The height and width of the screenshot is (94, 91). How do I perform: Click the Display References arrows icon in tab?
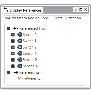click(x=6, y=10)
